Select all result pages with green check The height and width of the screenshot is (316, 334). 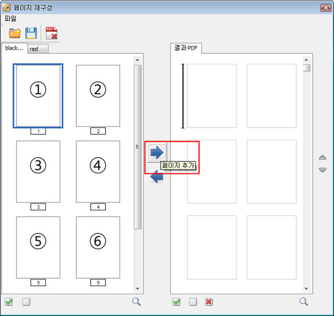coord(177,302)
